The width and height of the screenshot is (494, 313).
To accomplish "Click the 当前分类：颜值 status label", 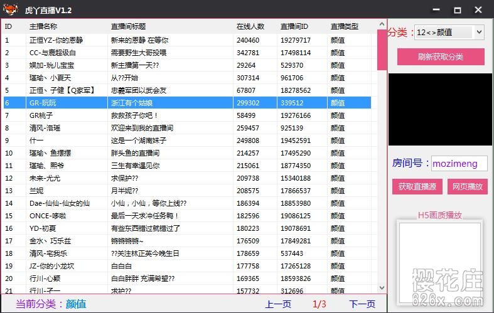I will pyautogui.click(x=51, y=304).
